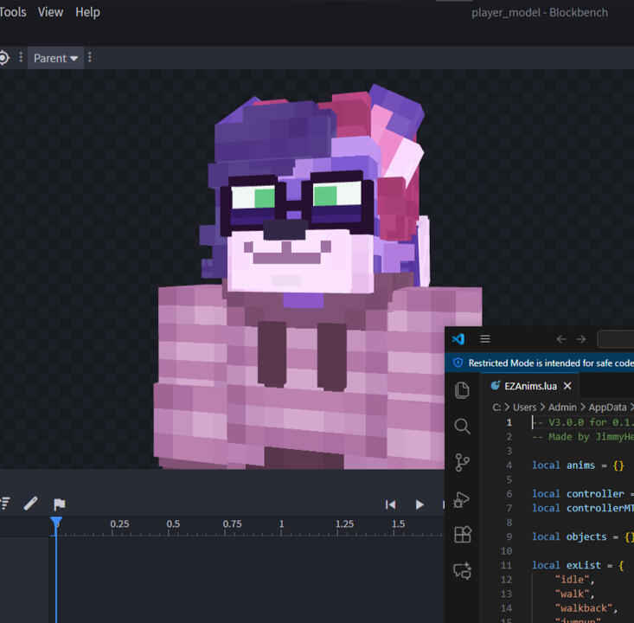Screen dimensions: 634x623
Task: Click the "walk" string on line 13
Action: coord(574,594)
